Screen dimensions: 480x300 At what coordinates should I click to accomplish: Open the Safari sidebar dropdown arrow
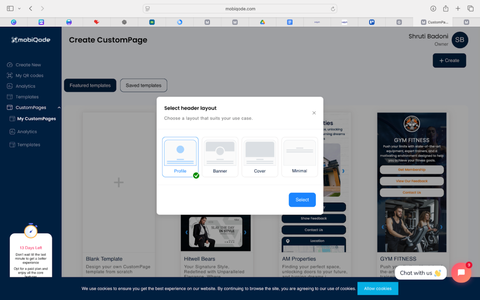tap(19, 8)
